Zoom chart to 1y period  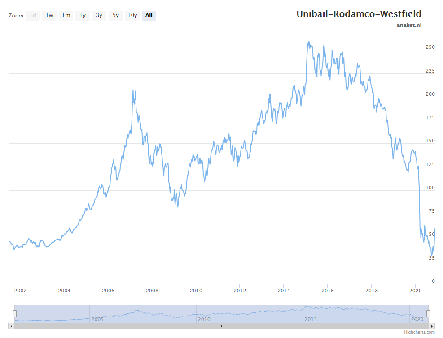point(83,15)
